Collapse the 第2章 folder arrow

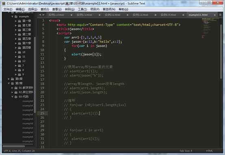(9, 83)
